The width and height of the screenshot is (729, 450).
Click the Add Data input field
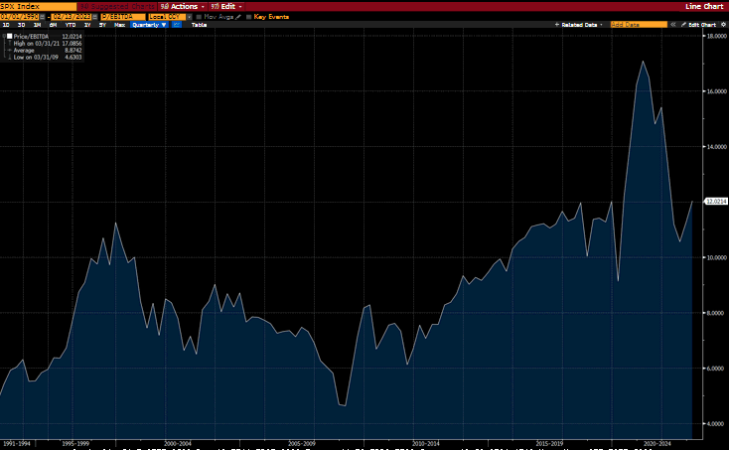click(639, 25)
